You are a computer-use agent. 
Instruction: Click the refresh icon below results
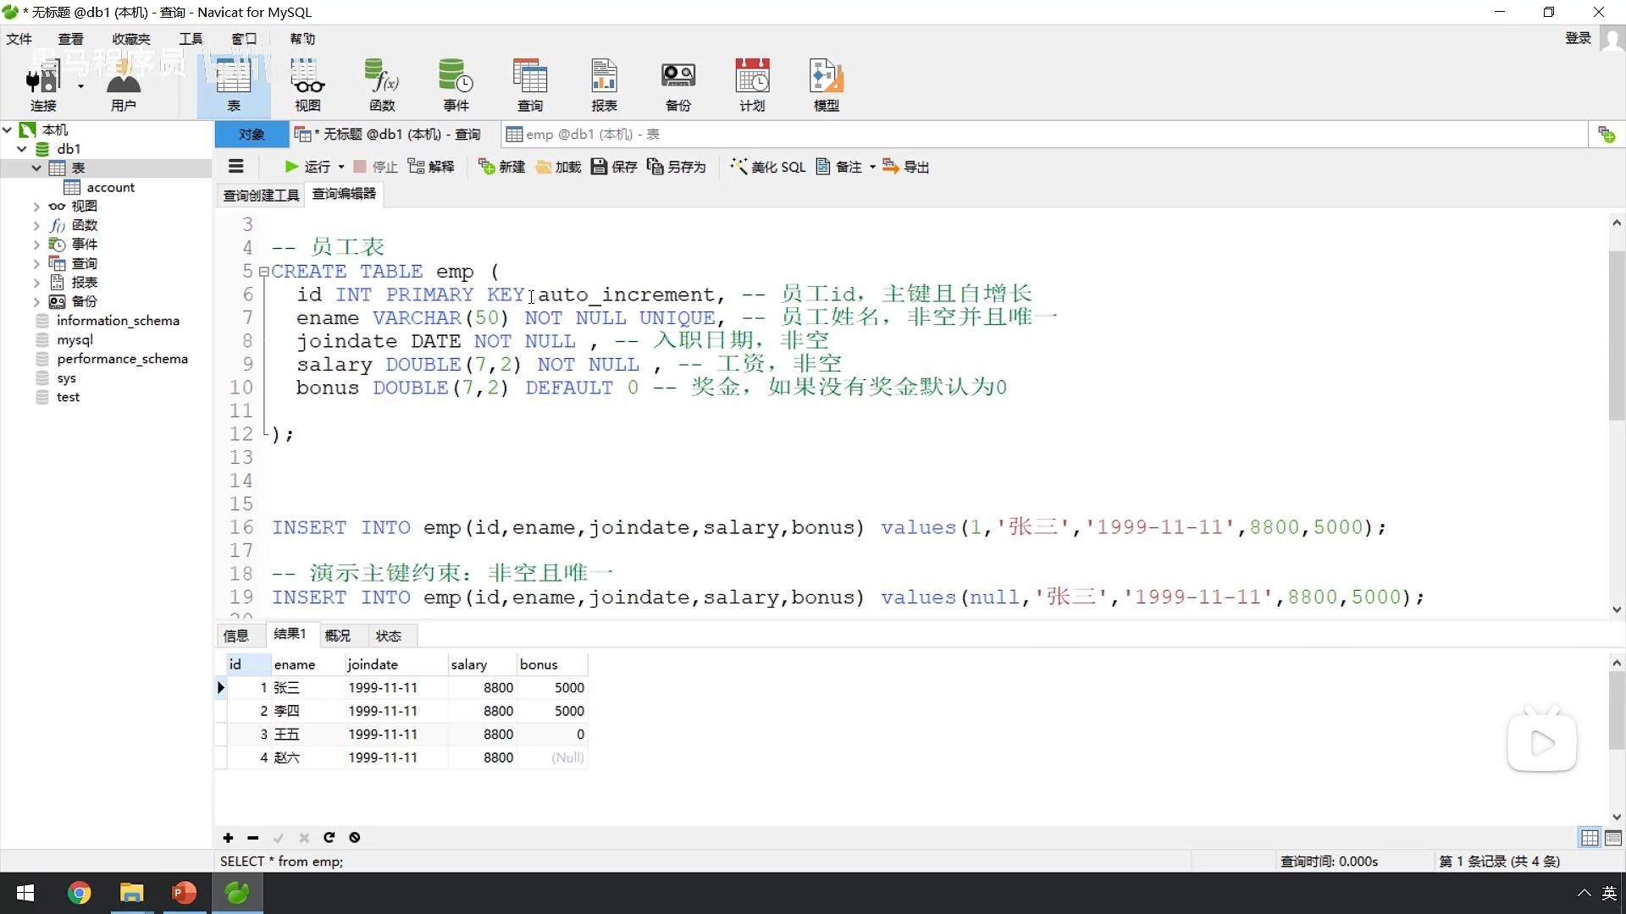(x=329, y=838)
